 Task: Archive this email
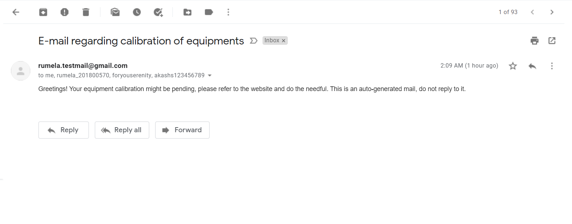(x=43, y=12)
